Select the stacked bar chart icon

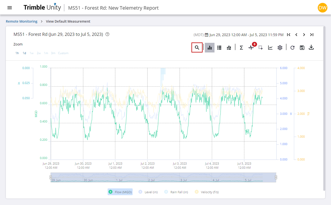tap(229, 48)
